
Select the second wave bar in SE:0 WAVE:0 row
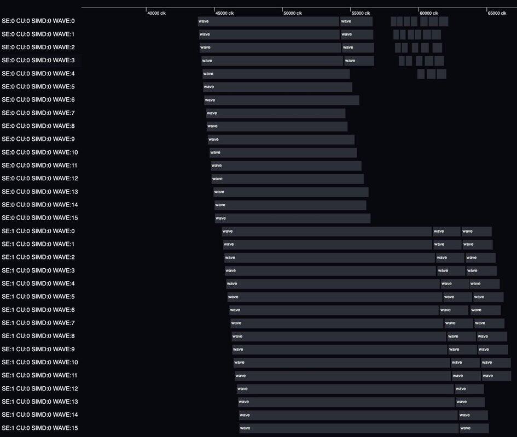click(356, 21)
